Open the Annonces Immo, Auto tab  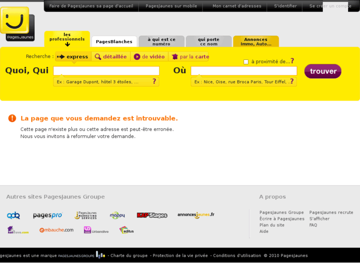click(256, 42)
